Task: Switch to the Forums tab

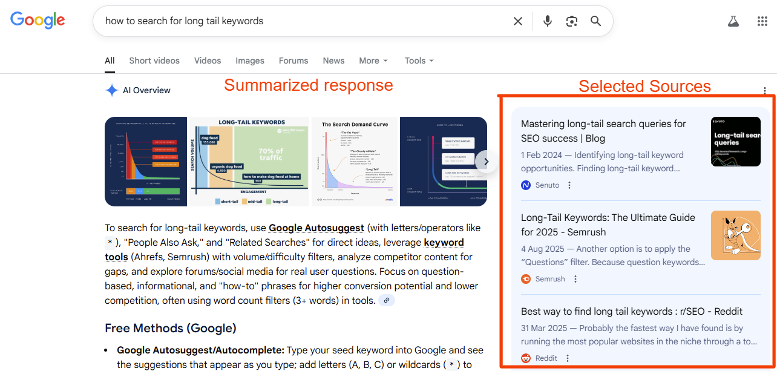Action: click(x=293, y=61)
